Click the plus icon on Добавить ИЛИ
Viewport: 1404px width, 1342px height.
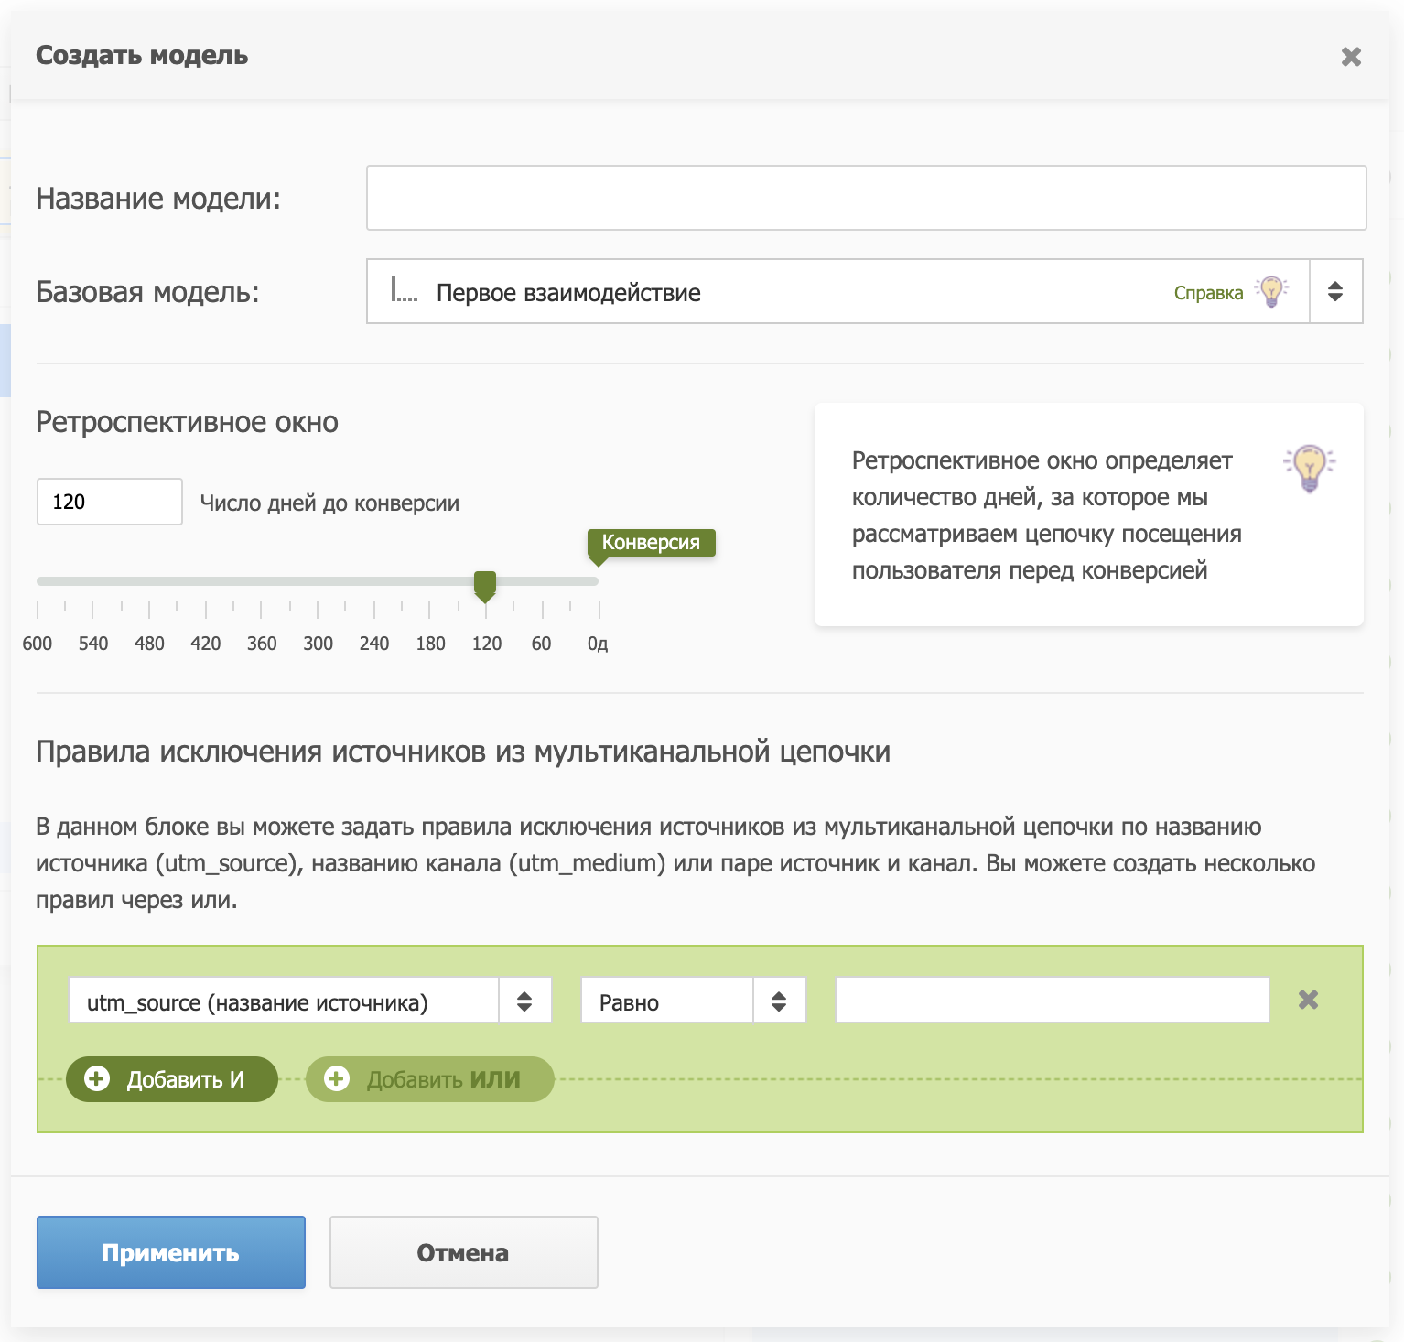click(337, 1079)
